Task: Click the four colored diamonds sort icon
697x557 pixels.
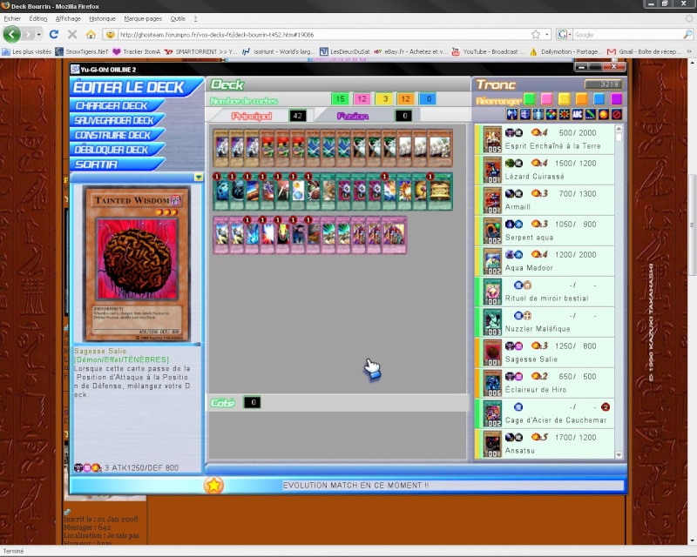Action: 552,115
